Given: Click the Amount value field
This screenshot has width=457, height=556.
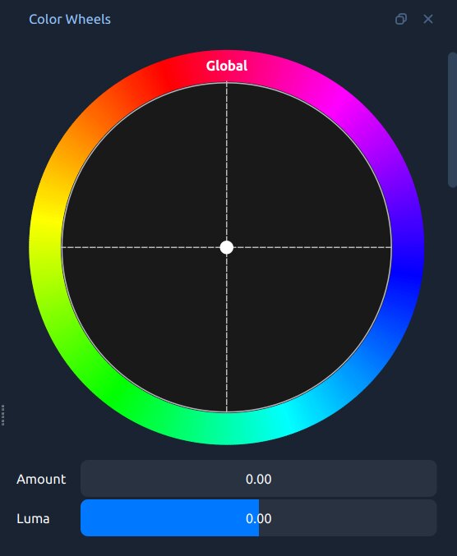Looking at the screenshot, I should (258, 479).
